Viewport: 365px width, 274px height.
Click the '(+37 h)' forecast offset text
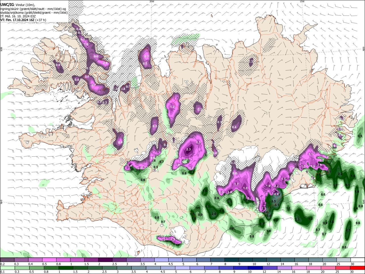coord(41,20)
